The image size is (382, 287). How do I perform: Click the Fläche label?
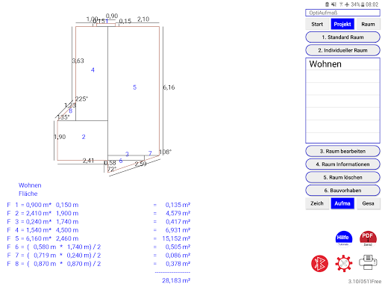[28, 194]
